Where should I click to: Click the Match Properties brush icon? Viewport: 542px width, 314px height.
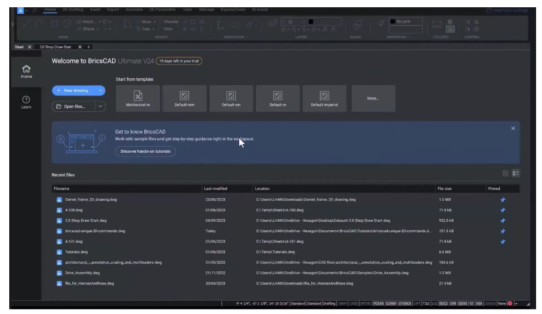[381, 24]
